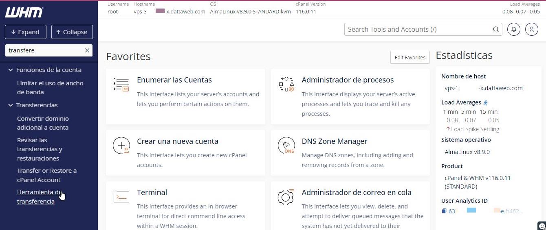
Task: Click the Collapse all button
Action: [72, 32]
